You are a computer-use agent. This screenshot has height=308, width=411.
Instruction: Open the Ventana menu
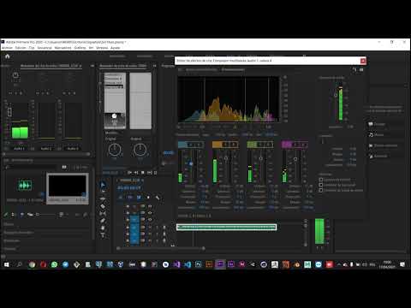click(x=102, y=48)
